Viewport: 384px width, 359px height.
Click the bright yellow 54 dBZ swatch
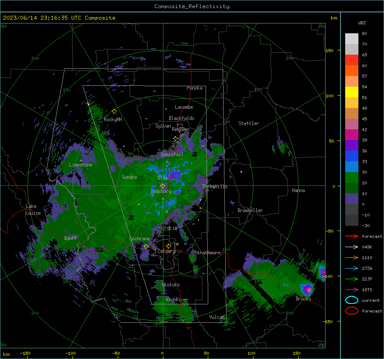click(352, 92)
